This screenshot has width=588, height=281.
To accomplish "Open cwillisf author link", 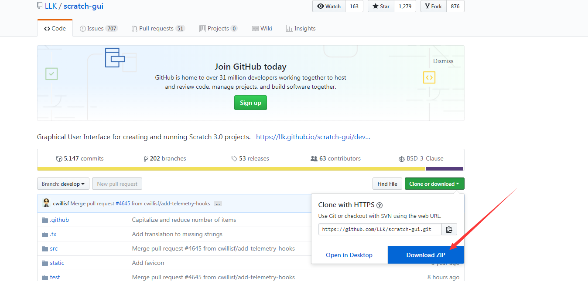I will tap(61, 204).
